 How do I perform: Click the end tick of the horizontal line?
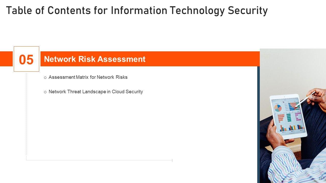pyautogui.click(x=172, y=160)
